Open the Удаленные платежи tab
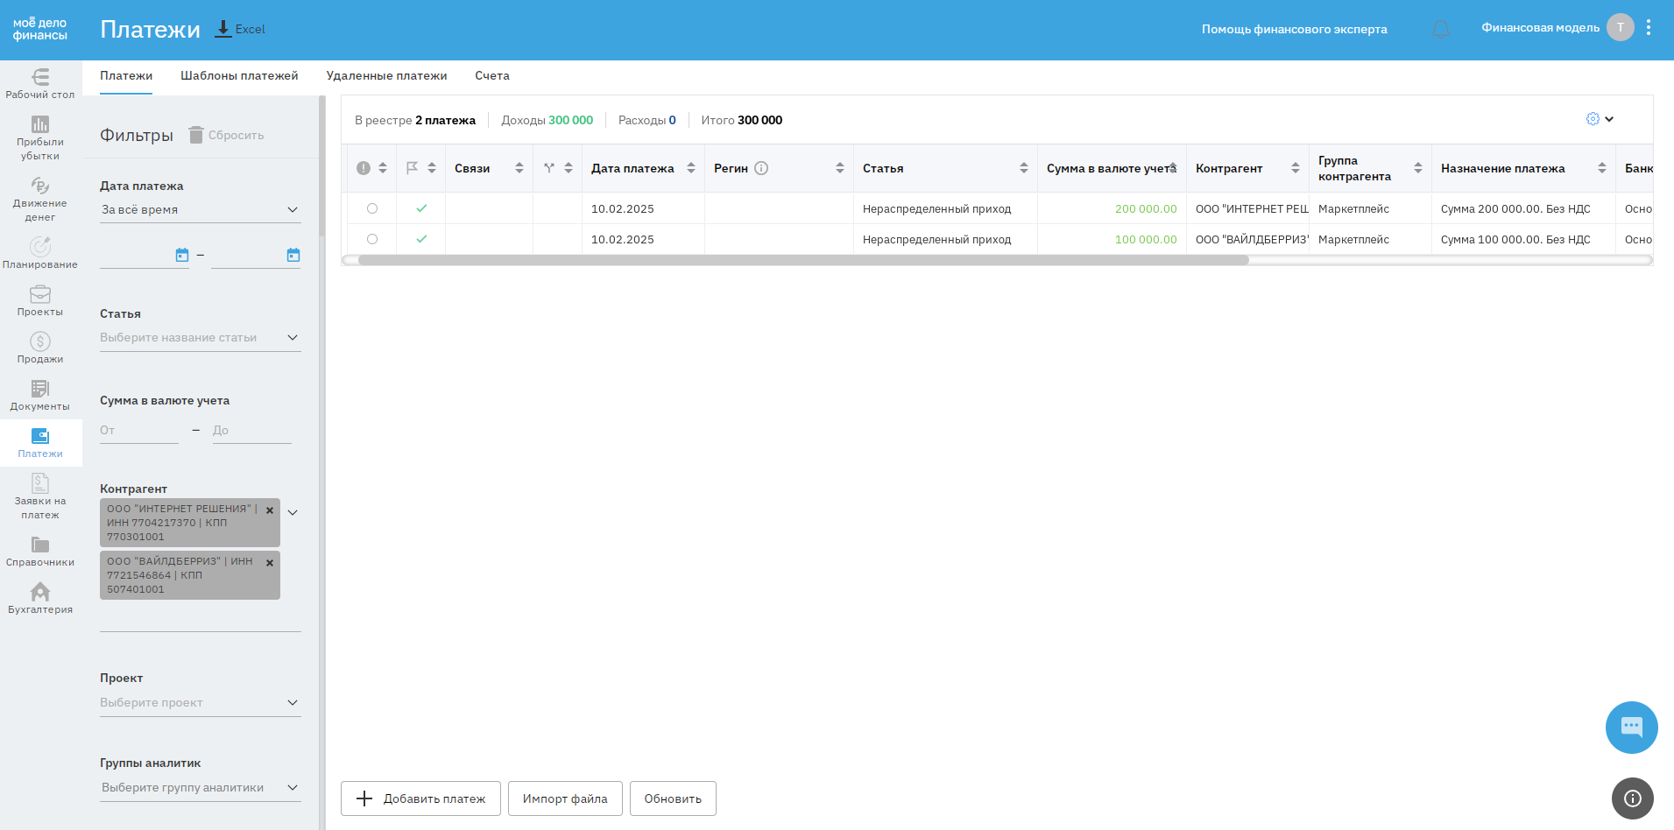Screen dimensions: 1674x830 click(x=386, y=76)
